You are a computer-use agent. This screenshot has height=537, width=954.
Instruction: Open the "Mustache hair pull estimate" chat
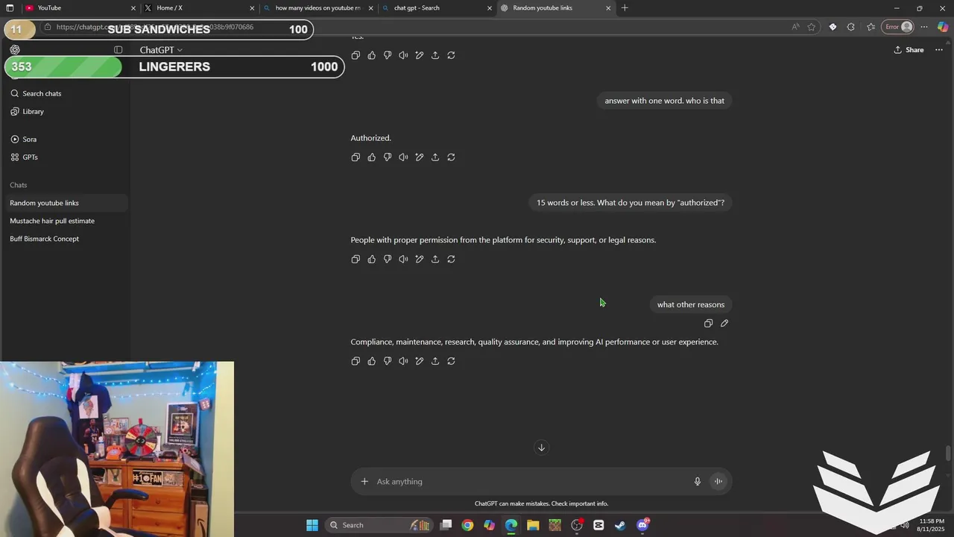[x=66, y=221]
